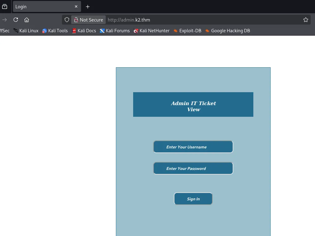Click the Firefox View icon beside the tabs

click(x=5, y=6)
